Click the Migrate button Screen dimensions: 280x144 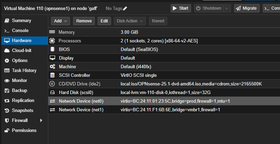(247, 8)
